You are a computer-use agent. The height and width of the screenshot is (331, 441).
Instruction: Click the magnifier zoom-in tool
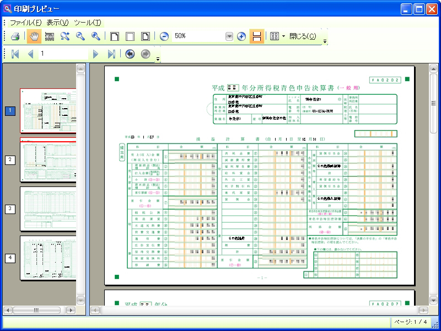(x=96, y=36)
